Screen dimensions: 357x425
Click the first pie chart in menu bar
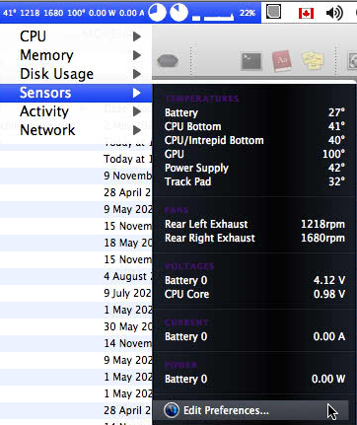click(x=157, y=13)
